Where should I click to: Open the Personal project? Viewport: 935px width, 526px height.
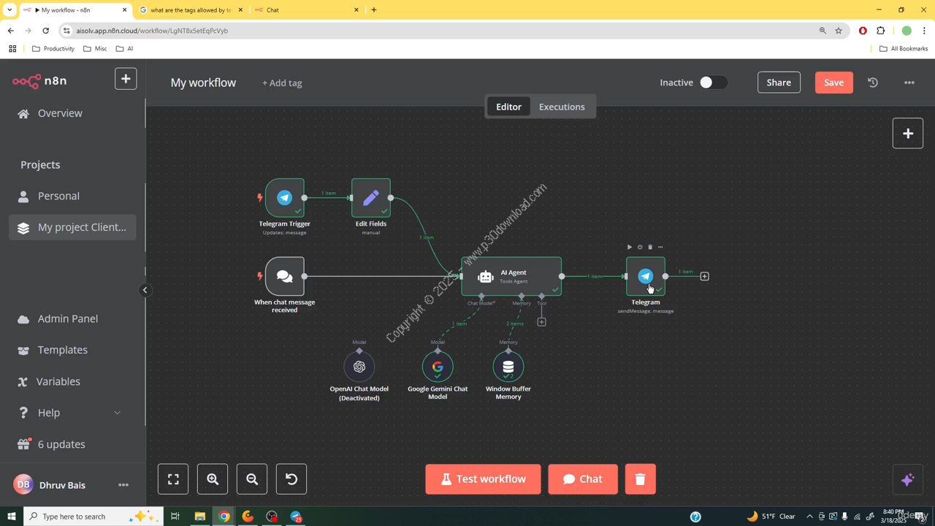click(x=48, y=196)
